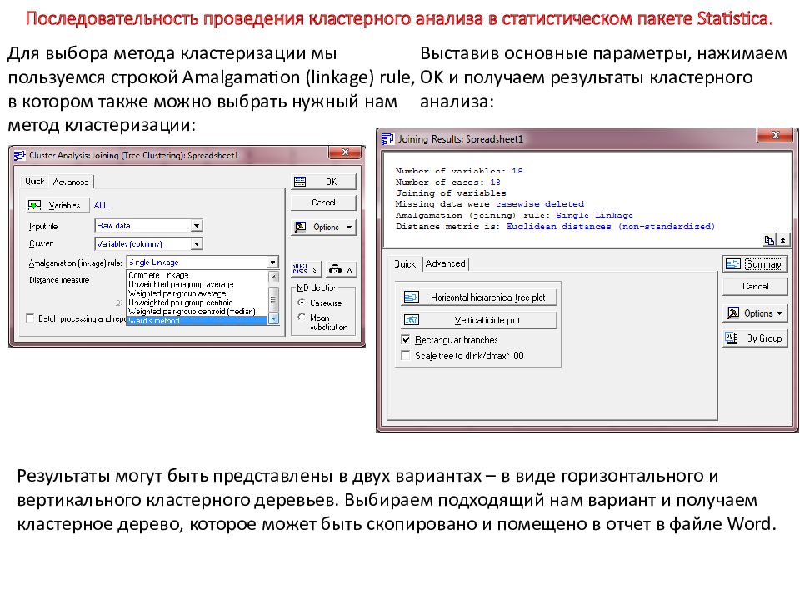The width and height of the screenshot is (800, 600).
Task: Click the collapse summary box arrow icon
Action: pyautogui.click(x=782, y=240)
